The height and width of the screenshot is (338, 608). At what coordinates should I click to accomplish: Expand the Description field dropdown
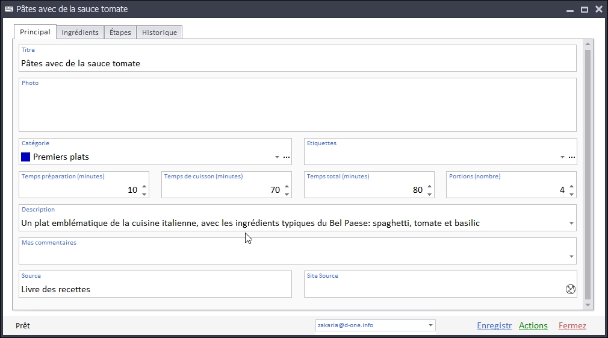571,224
